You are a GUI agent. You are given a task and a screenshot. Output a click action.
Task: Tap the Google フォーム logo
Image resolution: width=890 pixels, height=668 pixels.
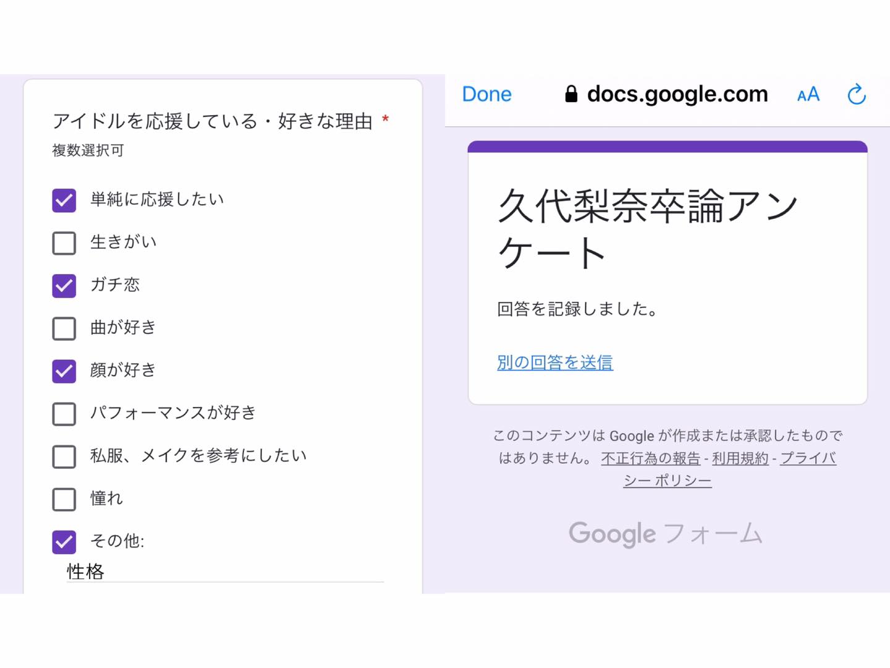tap(666, 533)
